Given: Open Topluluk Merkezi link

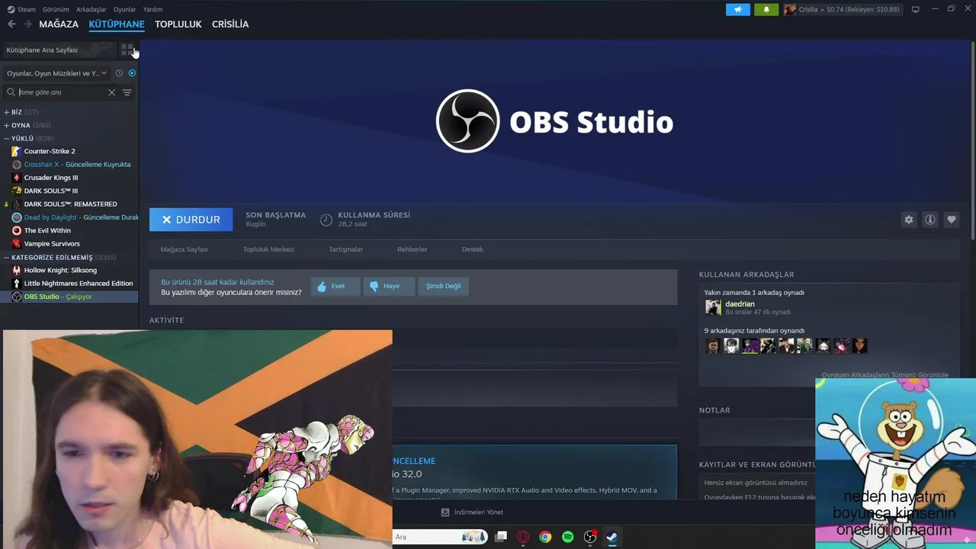Looking at the screenshot, I should tap(268, 249).
